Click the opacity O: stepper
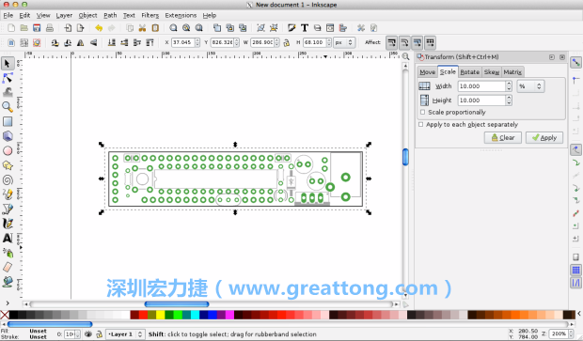The width and height of the screenshot is (583, 341). (77, 334)
